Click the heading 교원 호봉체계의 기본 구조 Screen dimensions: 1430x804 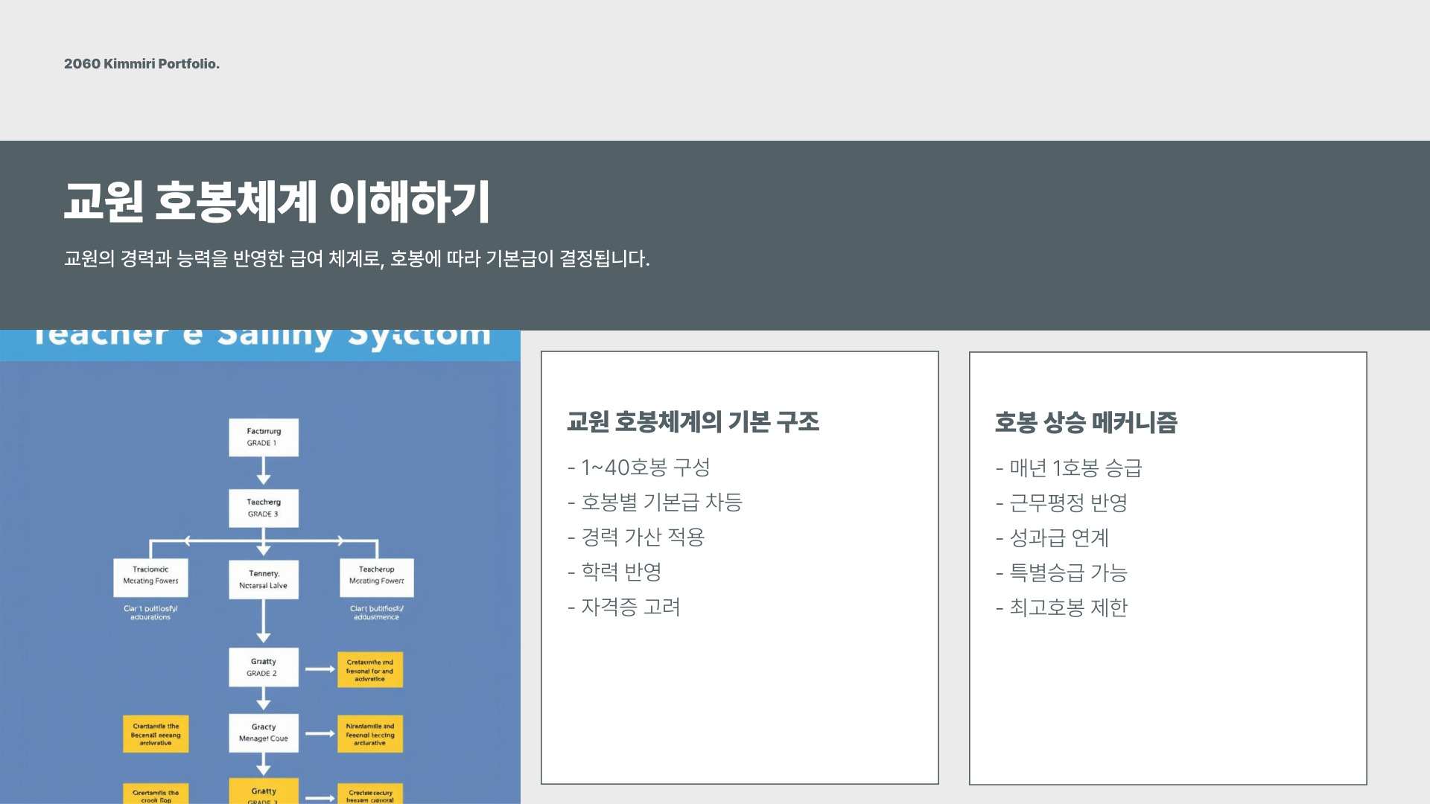693,422
